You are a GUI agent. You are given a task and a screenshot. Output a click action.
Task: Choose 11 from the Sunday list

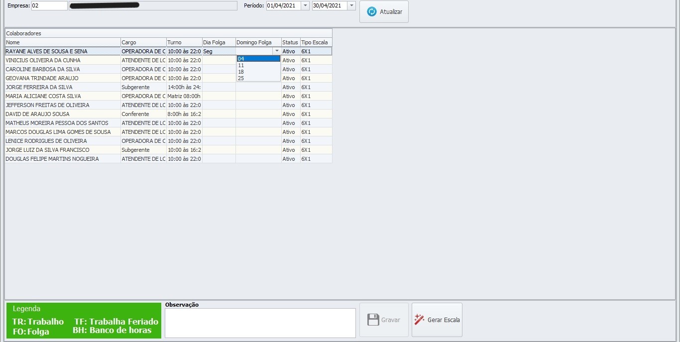(258, 65)
